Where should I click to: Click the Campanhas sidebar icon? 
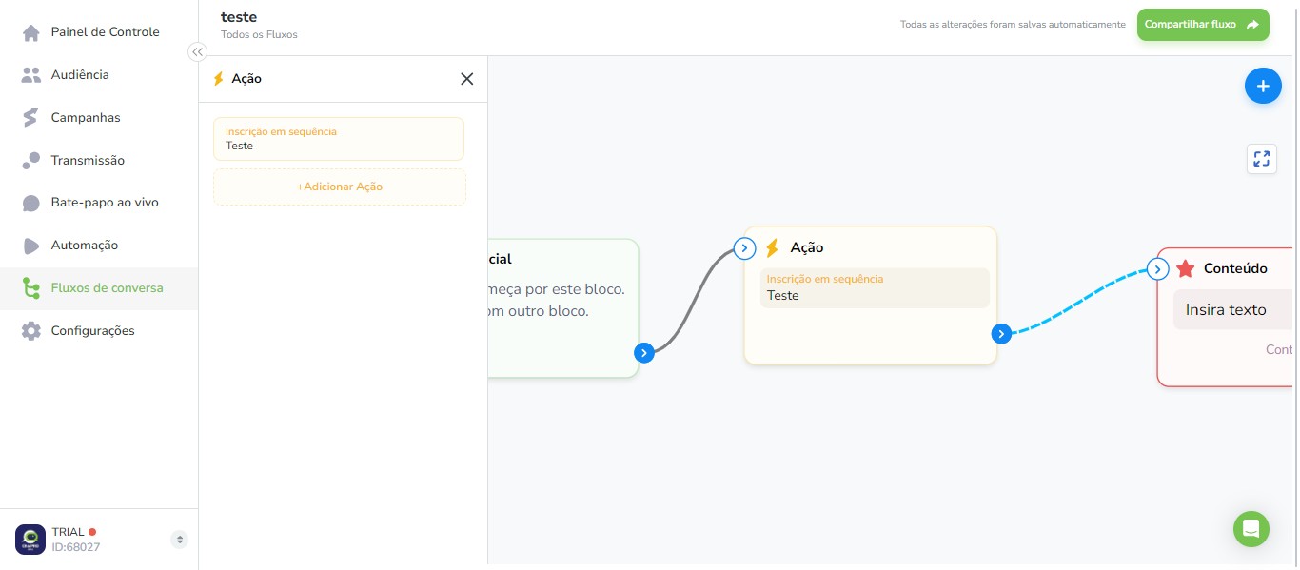[x=31, y=118]
